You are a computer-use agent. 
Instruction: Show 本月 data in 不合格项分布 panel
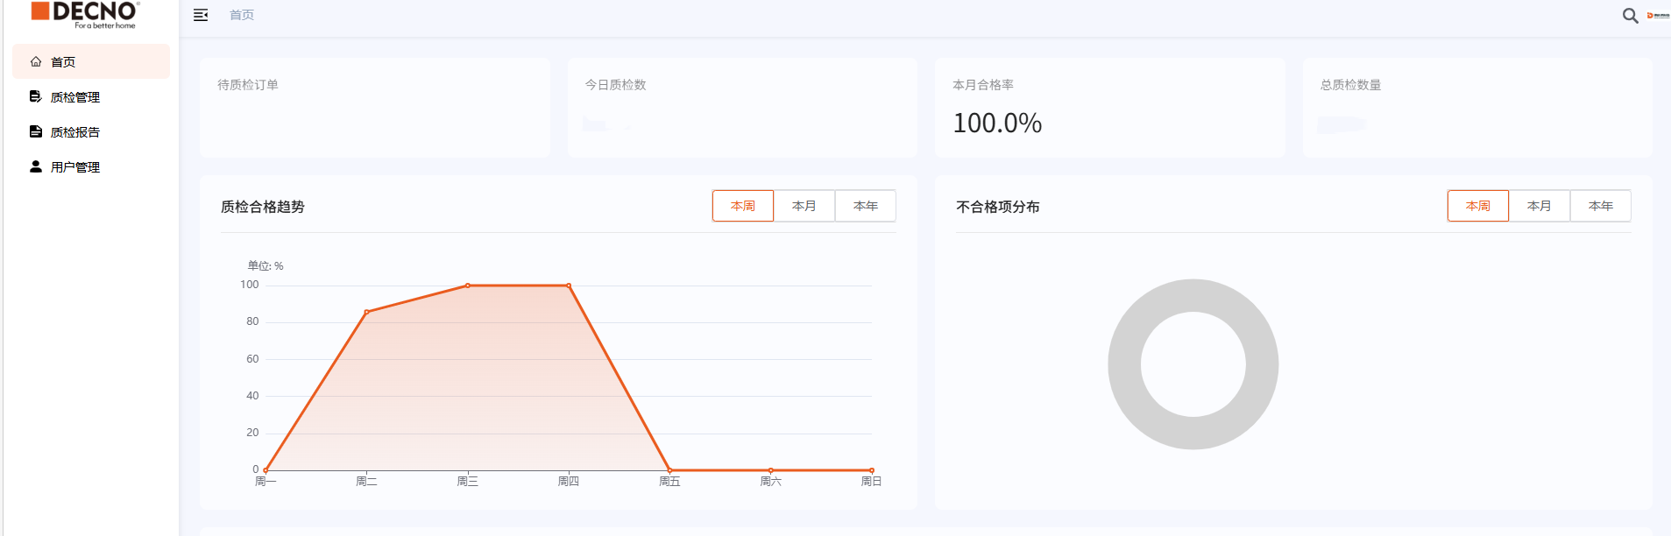coord(1539,206)
